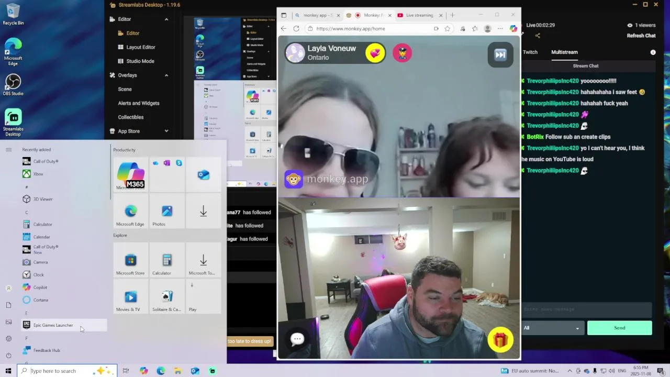
Task: Open Cortana from Start app list
Action: (63, 300)
